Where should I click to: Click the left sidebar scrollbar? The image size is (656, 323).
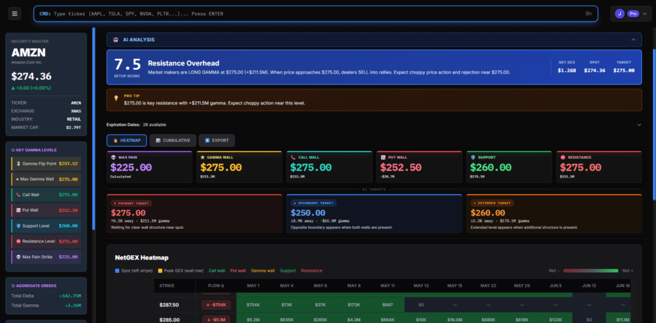pos(94,129)
